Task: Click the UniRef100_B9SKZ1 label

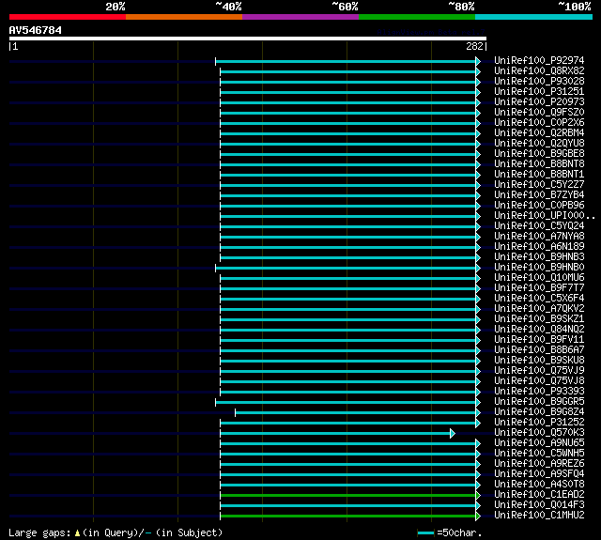Action: (539, 319)
